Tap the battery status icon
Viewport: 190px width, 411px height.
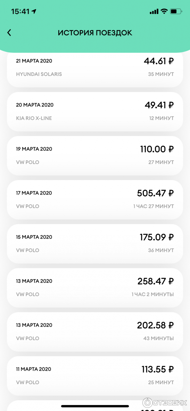(x=176, y=11)
